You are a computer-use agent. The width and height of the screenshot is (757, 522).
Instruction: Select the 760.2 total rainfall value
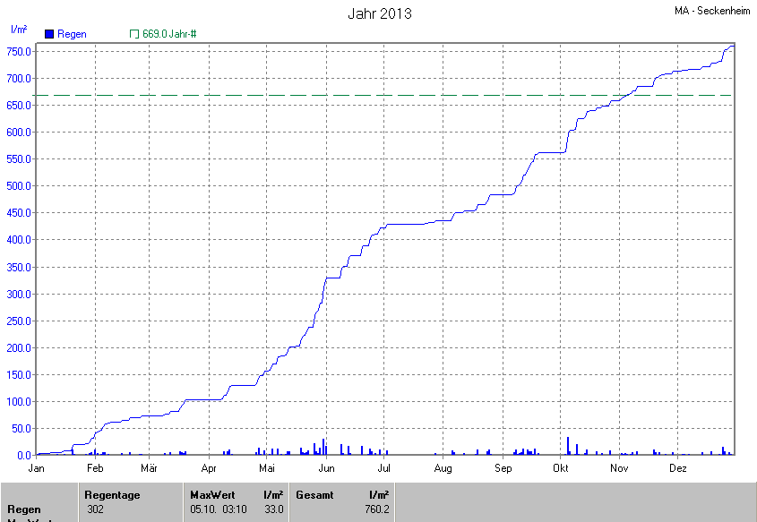point(377,509)
